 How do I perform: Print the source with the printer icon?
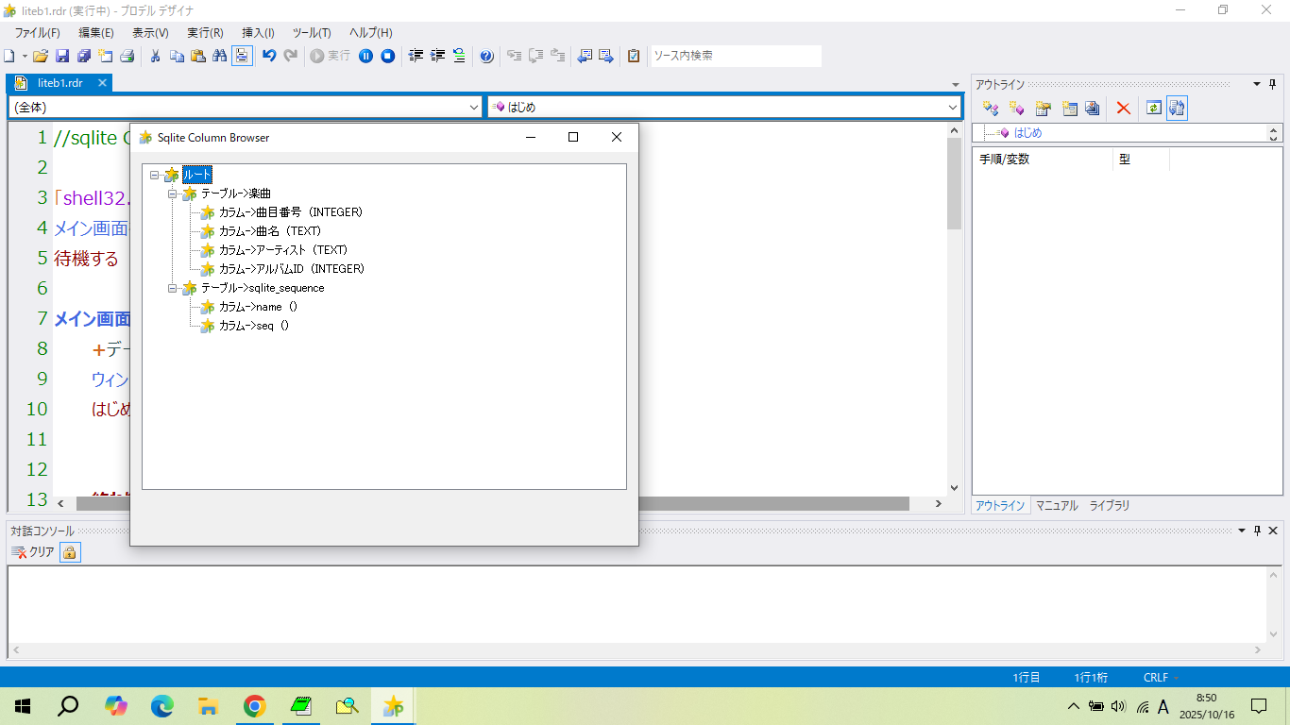point(127,56)
